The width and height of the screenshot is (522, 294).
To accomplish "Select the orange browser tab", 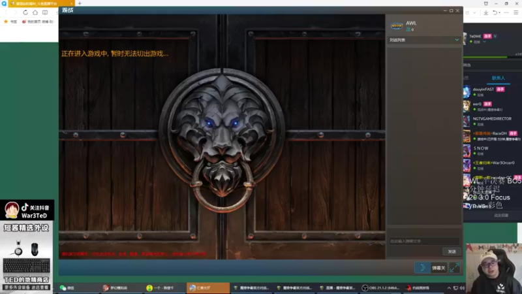I will pos(41,3).
